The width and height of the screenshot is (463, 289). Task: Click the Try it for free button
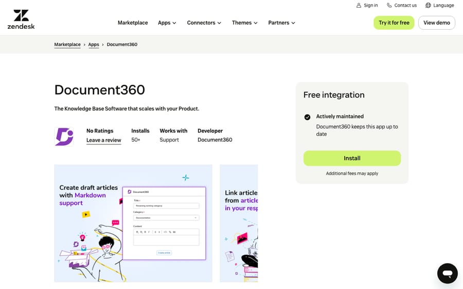(394, 23)
